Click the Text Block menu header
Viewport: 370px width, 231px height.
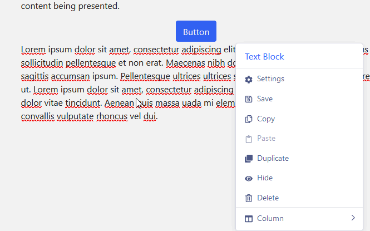[x=264, y=57]
